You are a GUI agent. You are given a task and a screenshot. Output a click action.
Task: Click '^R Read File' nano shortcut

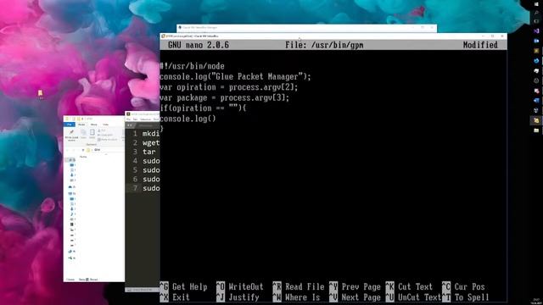(x=299, y=286)
